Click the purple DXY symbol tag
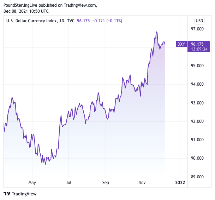Viewport: 215px width, 200px height. pos(181,44)
